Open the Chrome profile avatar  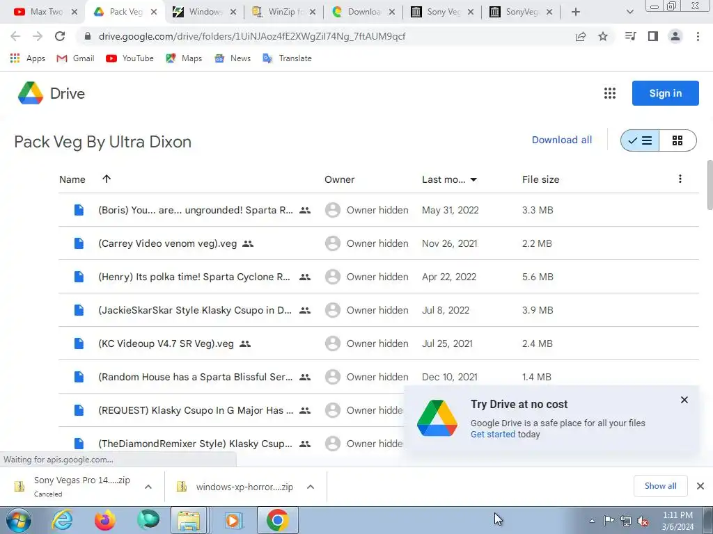(x=675, y=36)
